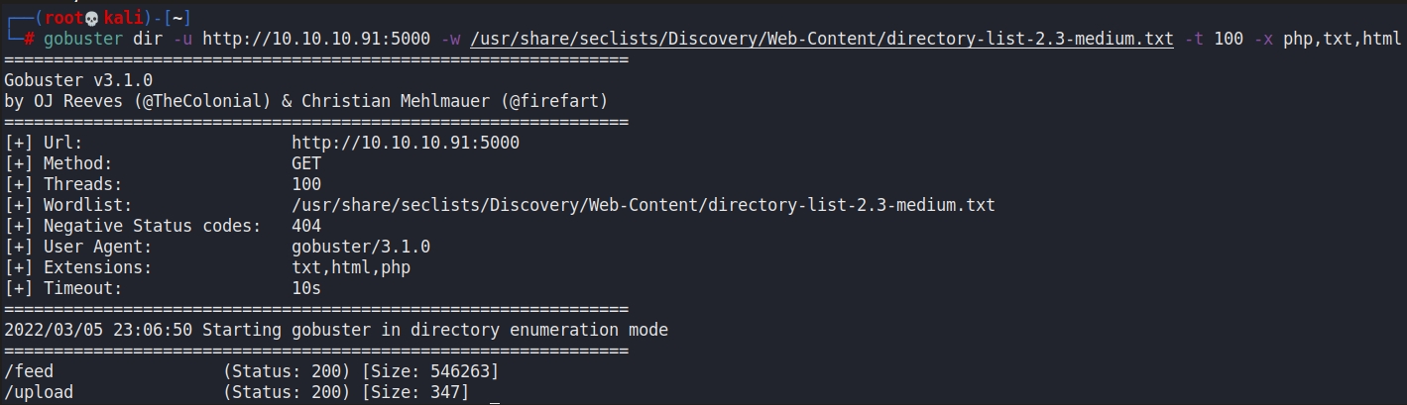Click the 404 negative status code value
Image resolution: width=1407 pixels, height=405 pixels.
tap(306, 226)
